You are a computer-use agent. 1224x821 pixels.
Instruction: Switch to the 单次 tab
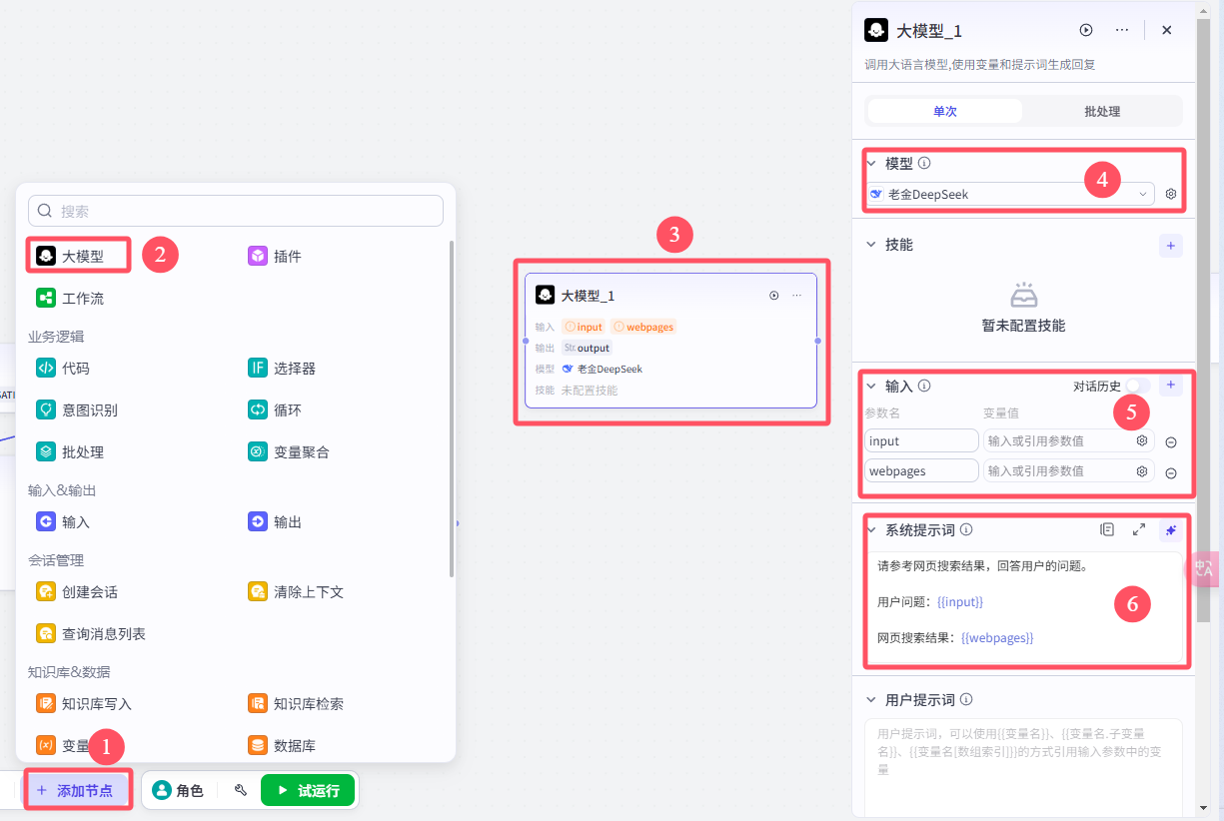[945, 111]
